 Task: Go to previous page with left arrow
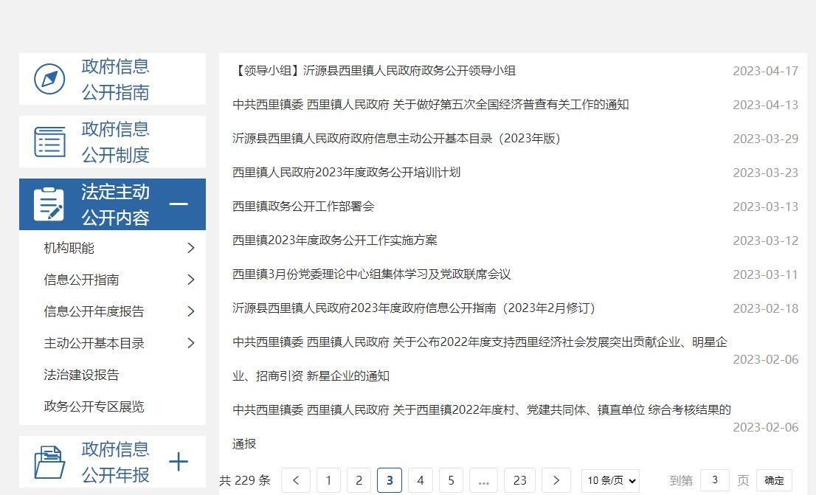[296, 480]
